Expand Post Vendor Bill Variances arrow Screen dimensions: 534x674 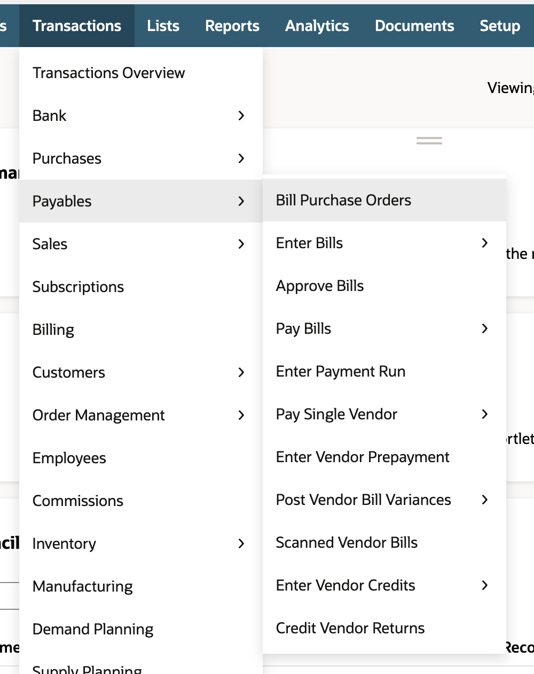[485, 500]
